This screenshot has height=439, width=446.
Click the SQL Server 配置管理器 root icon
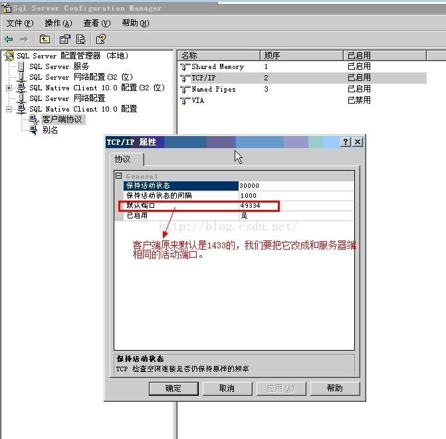(9, 56)
